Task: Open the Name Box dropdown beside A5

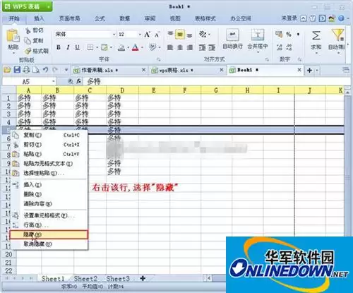Action: click(x=54, y=81)
